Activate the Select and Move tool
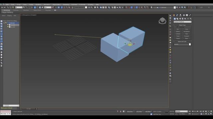Viewport: 213px width, 119px height. [35, 7]
